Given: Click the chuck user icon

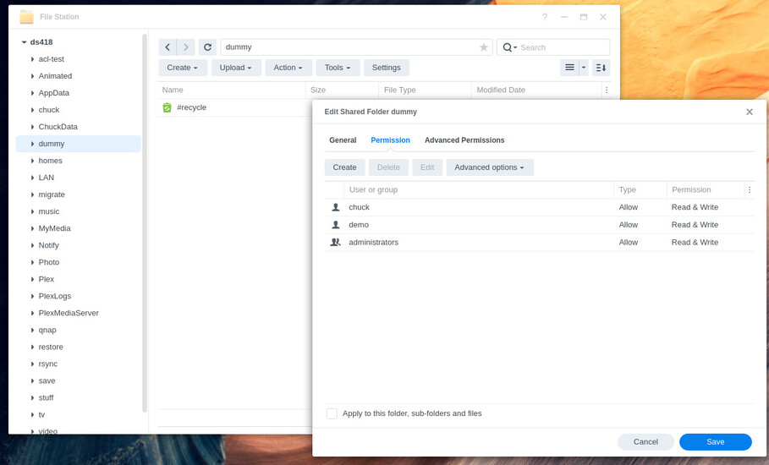Looking at the screenshot, I should point(336,207).
